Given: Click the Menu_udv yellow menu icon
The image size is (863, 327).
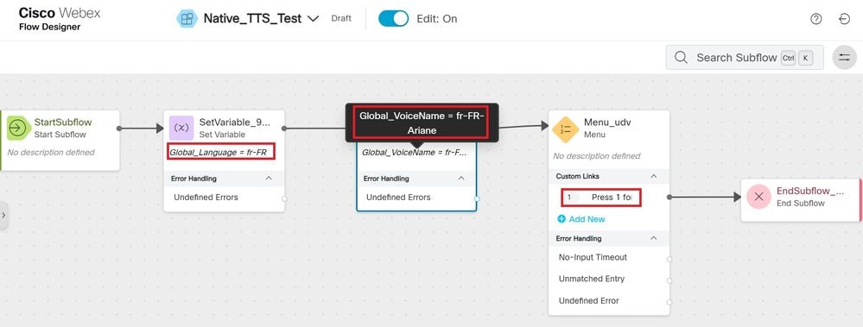Looking at the screenshot, I should click(565, 129).
